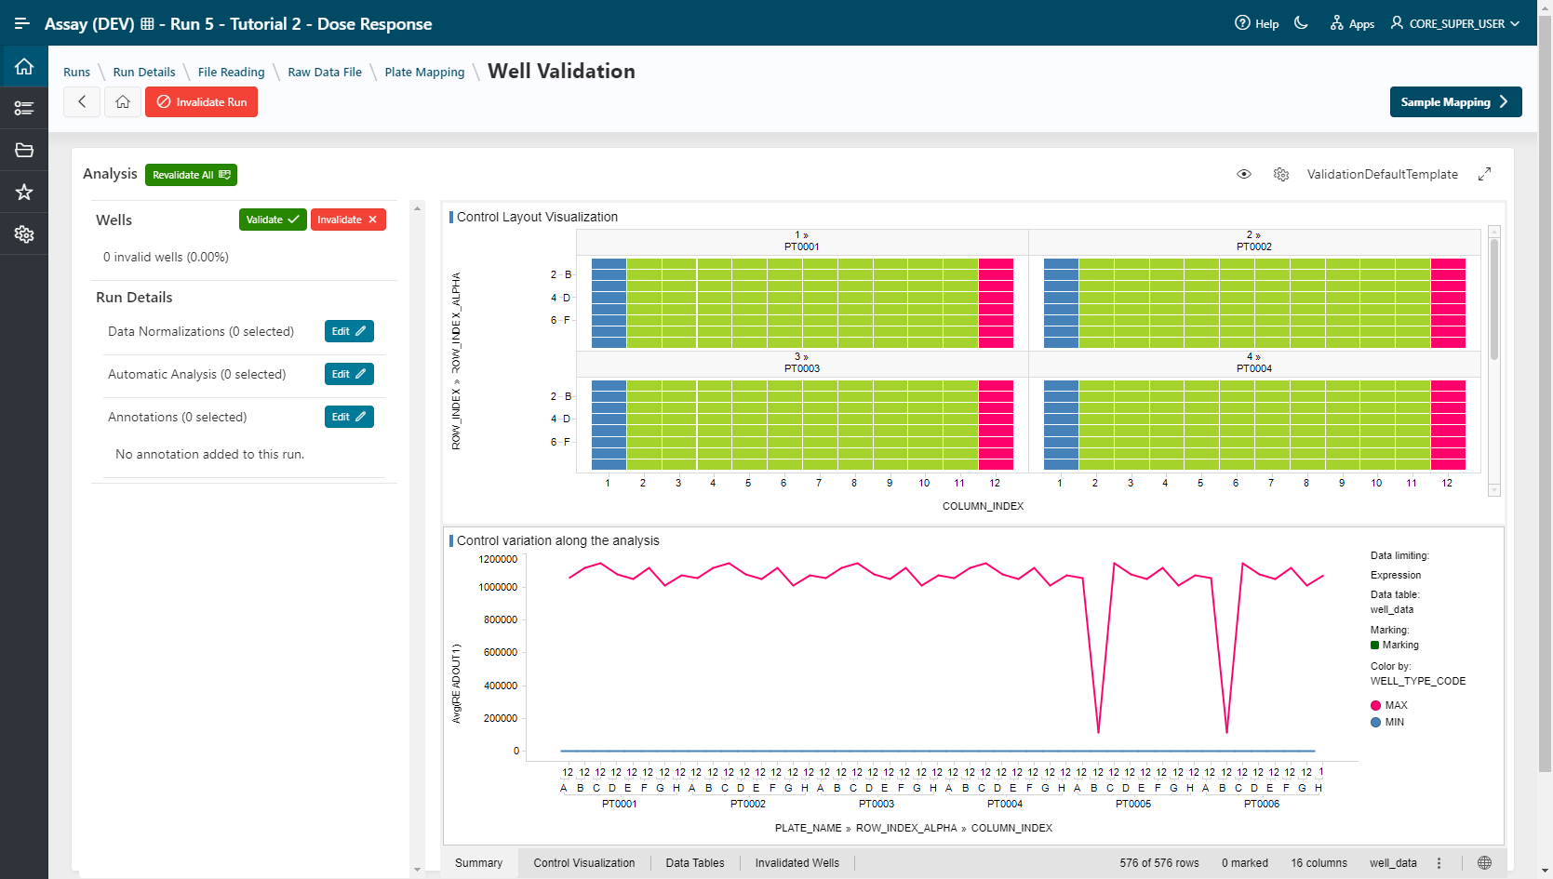Screen dimensions: 1553x879
Task: Click Revalidate All button
Action: click(191, 175)
